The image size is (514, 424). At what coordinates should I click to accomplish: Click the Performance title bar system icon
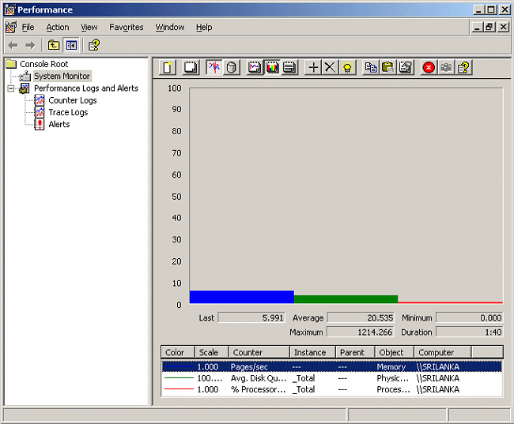point(9,9)
